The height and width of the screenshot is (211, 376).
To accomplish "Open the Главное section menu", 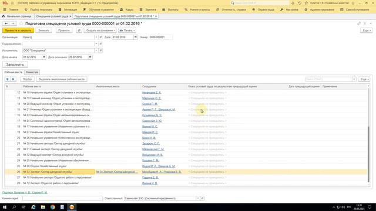I will coord(11,9).
